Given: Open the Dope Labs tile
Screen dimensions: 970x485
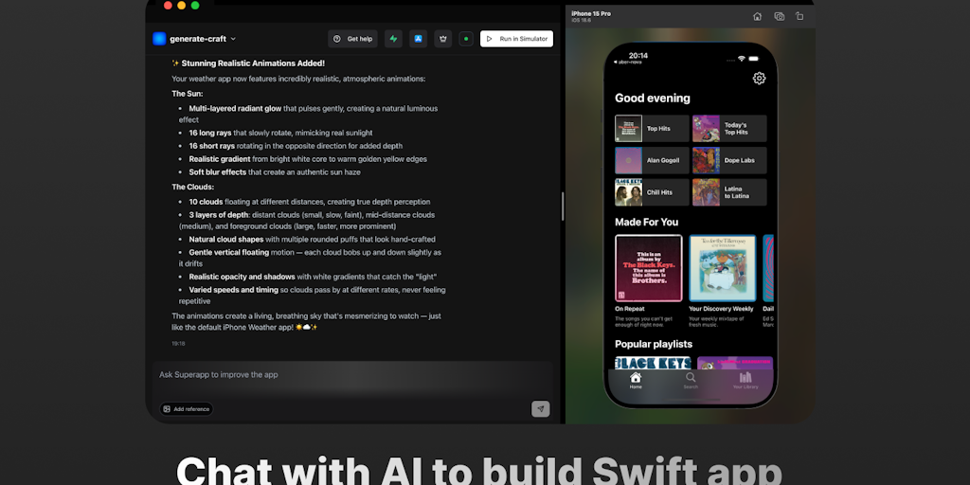Looking at the screenshot, I should point(729,160).
